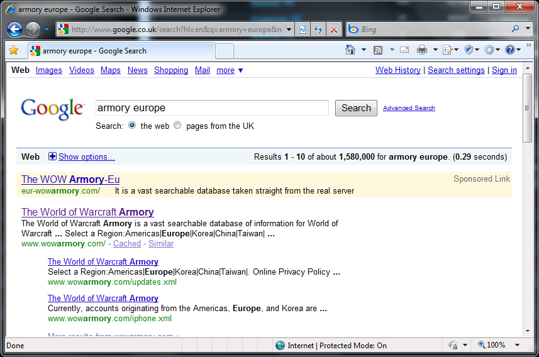Screen dimensions: 539x357
Task: Open the Maps link
Action: point(110,70)
